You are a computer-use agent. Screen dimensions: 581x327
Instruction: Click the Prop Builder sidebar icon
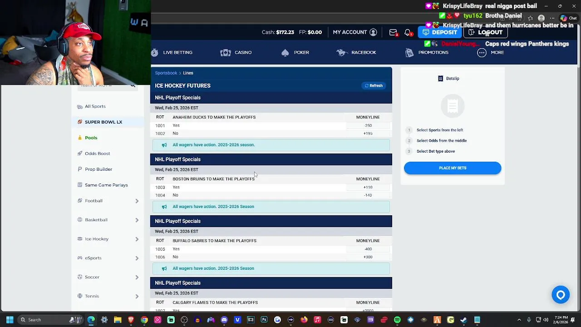click(x=80, y=169)
